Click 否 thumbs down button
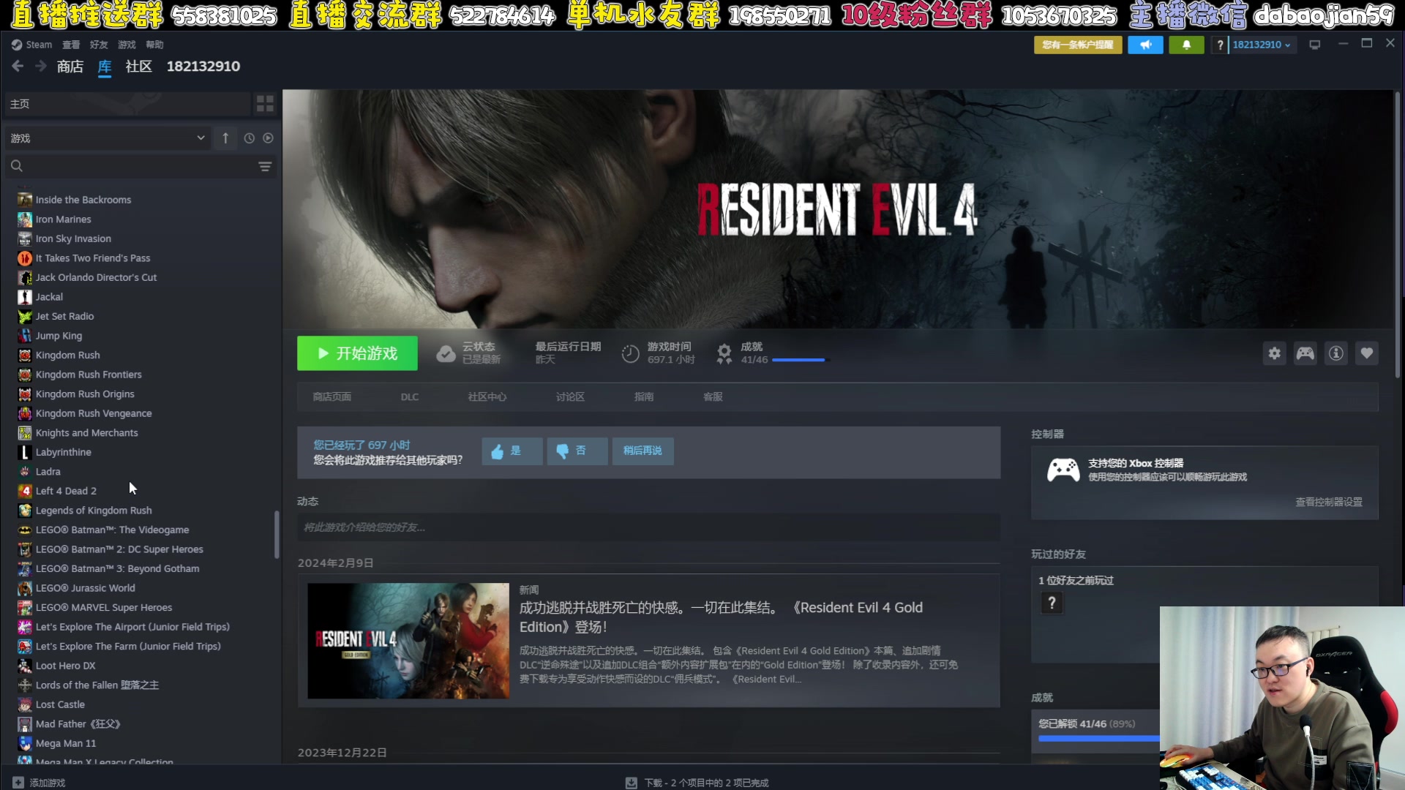This screenshot has height=790, width=1405. (577, 451)
